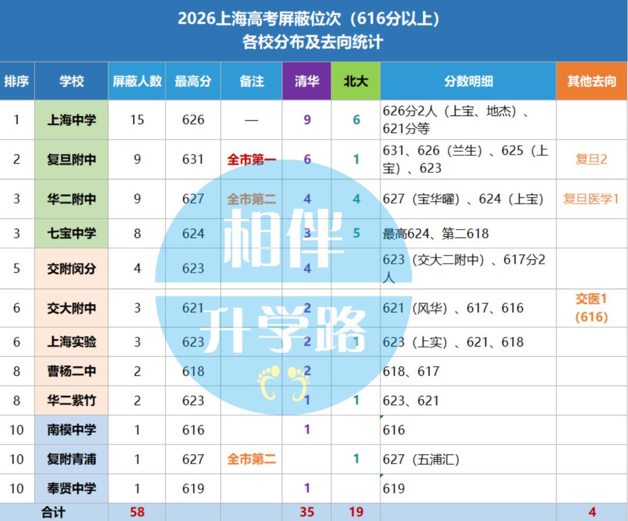Click the 最高分 column header

coord(193,81)
